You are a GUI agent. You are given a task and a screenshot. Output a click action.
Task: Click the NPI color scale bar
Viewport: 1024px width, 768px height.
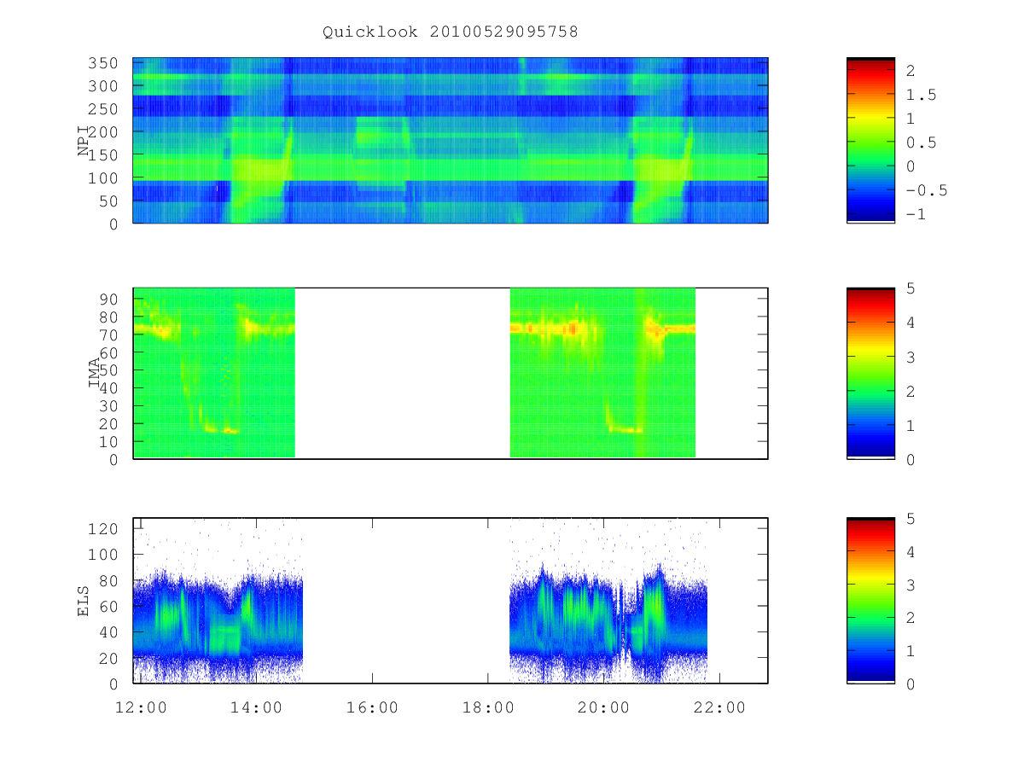coord(870,140)
